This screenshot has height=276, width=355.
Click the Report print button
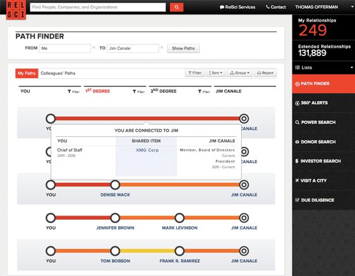(265, 73)
